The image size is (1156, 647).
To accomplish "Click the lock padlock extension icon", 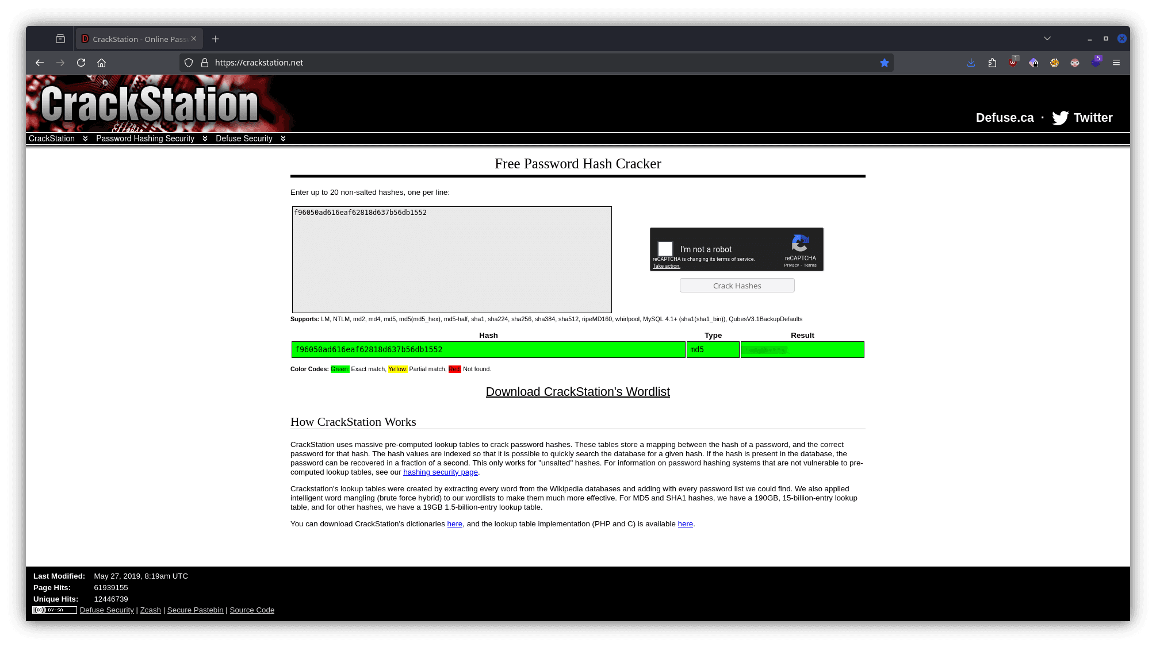I will 1033,63.
